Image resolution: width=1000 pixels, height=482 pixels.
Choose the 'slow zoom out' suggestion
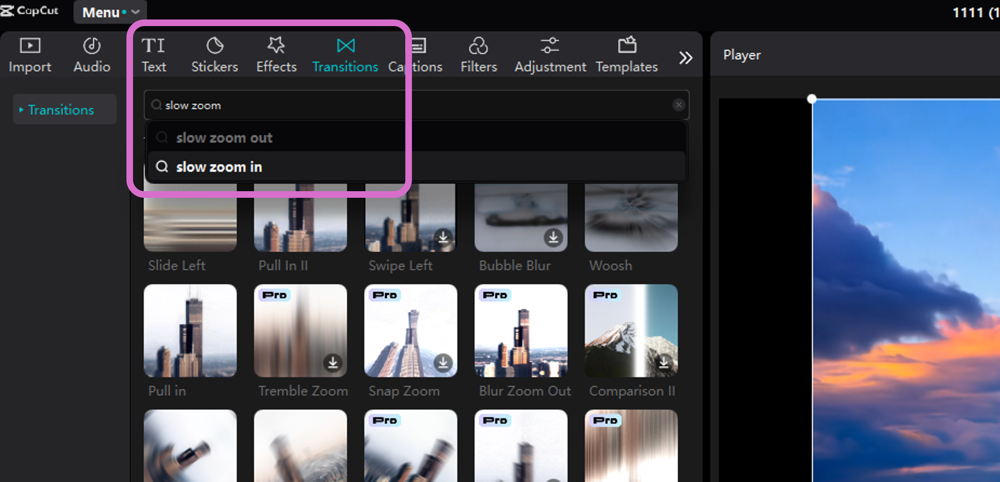coord(224,138)
